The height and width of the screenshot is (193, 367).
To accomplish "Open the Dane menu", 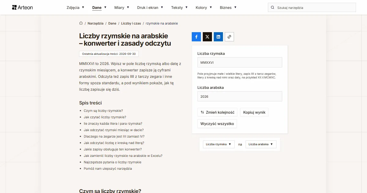I will click(99, 7).
